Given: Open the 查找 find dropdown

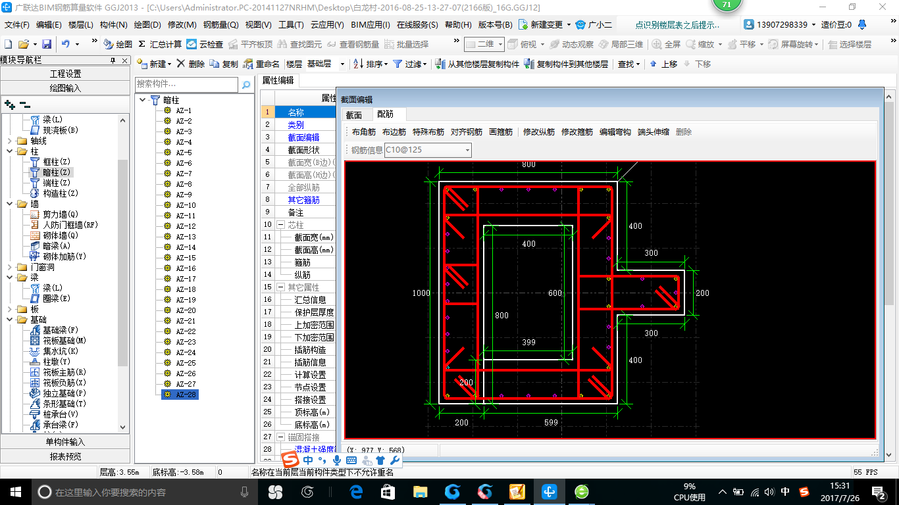Looking at the screenshot, I should (629, 64).
